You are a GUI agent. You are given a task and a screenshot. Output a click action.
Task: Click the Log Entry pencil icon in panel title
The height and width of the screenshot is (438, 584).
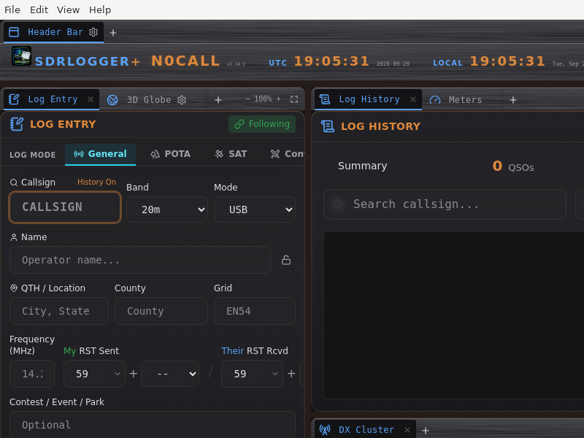tap(16, 124)
